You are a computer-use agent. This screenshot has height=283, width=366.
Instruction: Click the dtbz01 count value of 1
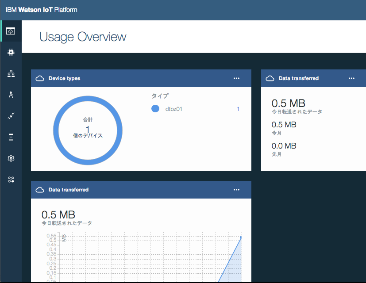pos(238,109)
